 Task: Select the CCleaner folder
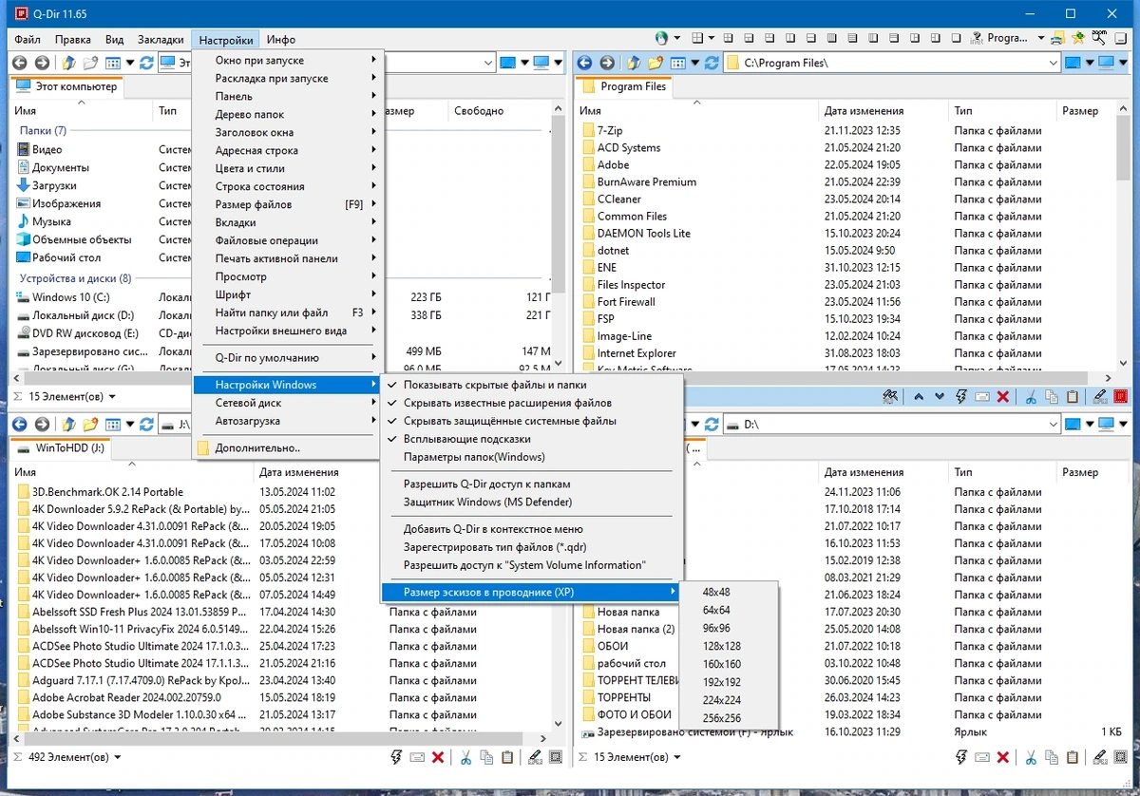619,199
